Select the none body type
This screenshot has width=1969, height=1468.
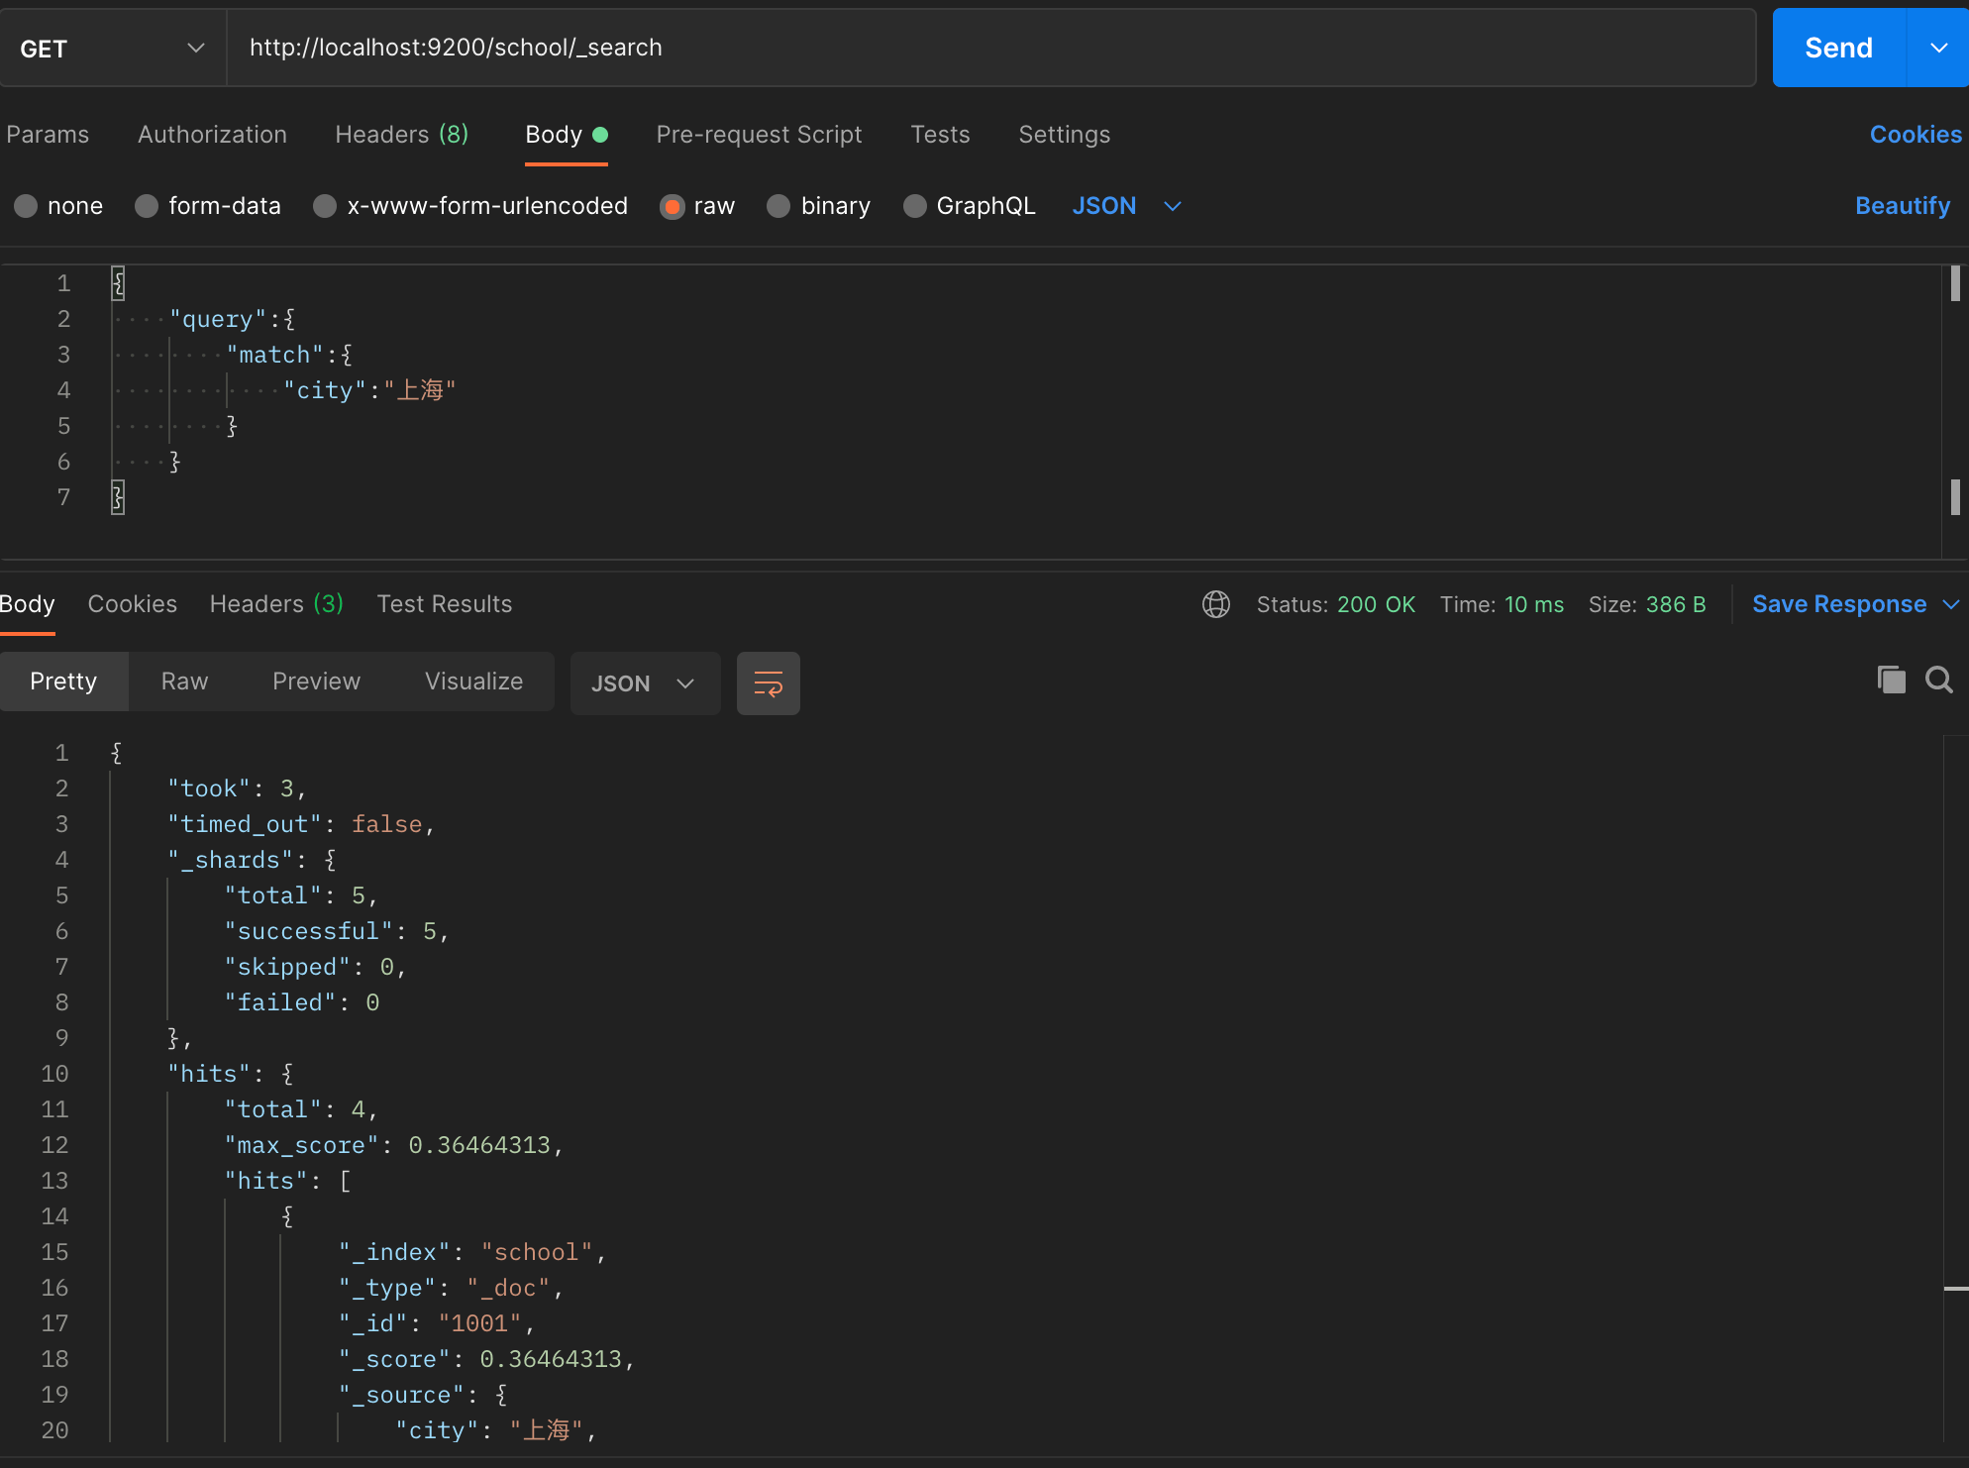pyautogui.click(x=58, y=206)
